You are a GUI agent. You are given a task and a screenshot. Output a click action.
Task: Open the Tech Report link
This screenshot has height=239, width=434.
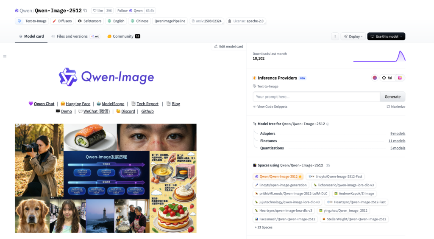pos(147,104)
